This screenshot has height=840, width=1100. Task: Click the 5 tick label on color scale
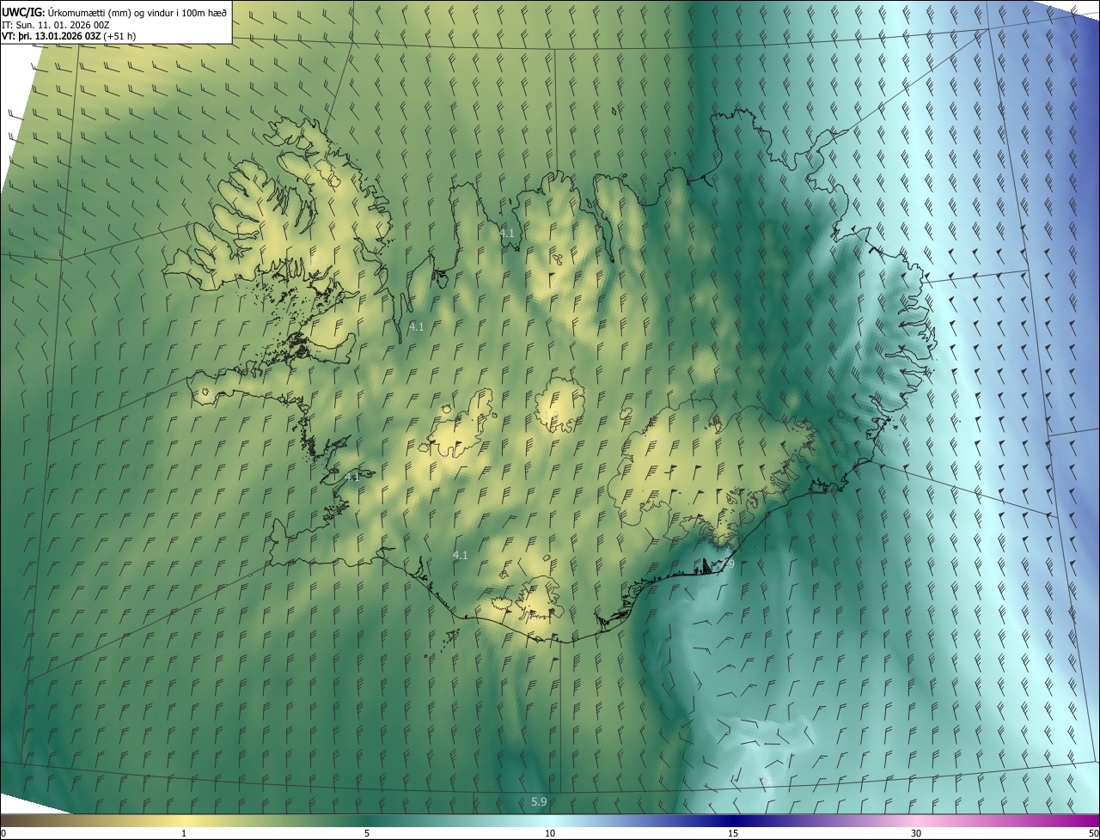pos(367,834)
